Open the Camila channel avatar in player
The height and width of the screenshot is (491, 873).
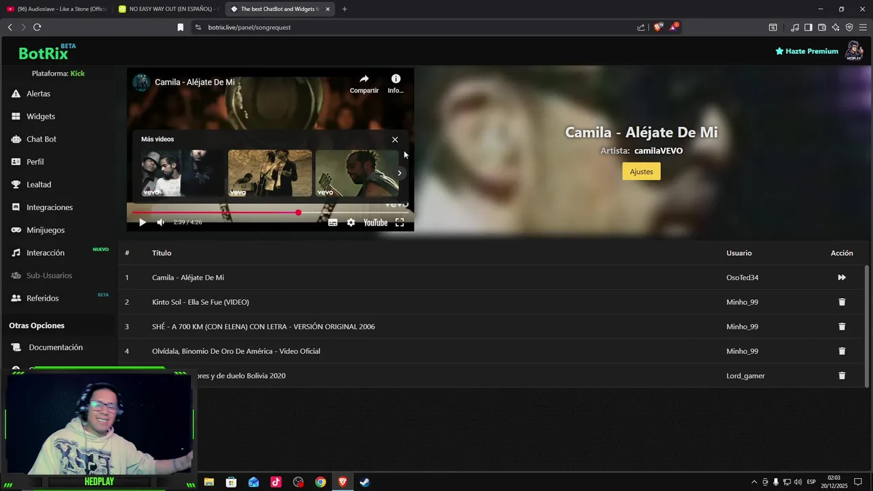[141, 83]
